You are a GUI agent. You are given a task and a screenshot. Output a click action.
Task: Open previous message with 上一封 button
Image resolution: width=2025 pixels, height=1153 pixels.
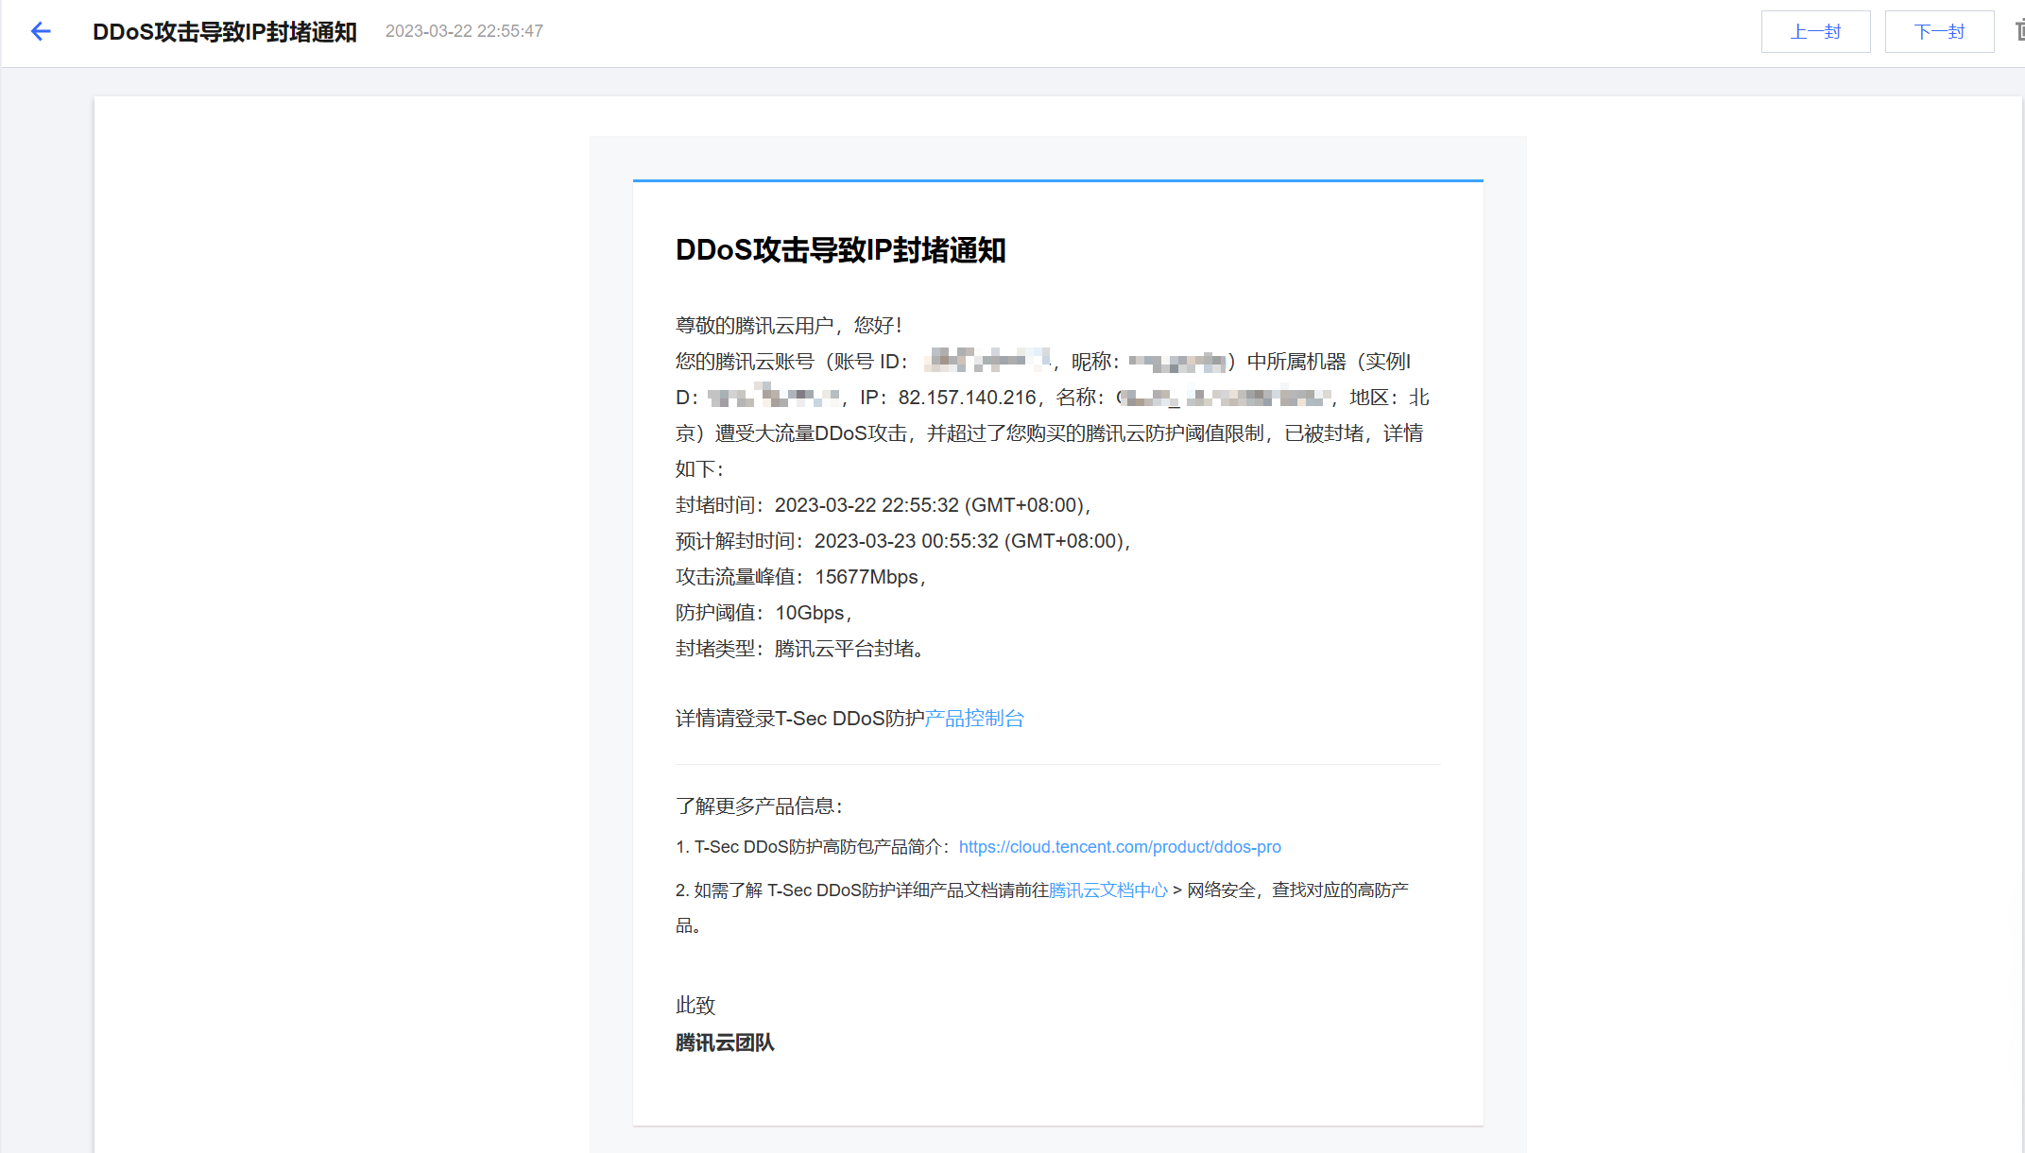click(x=1815, y=31)
